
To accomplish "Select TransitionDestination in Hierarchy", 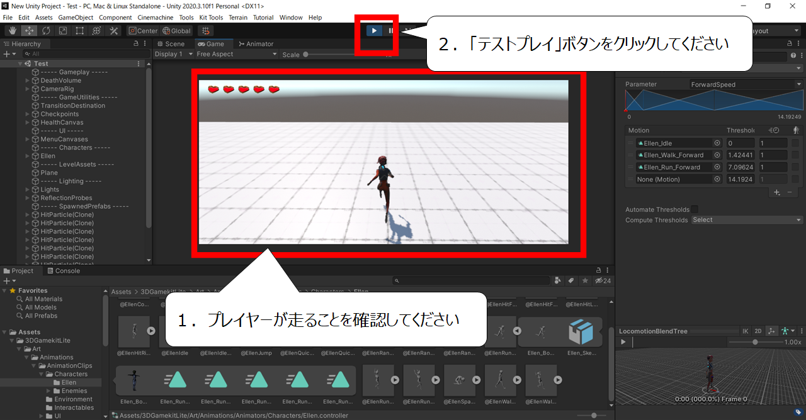I will click(73, 106).
